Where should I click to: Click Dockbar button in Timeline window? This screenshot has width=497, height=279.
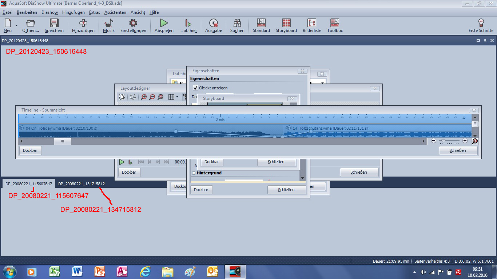pos(30,150)
